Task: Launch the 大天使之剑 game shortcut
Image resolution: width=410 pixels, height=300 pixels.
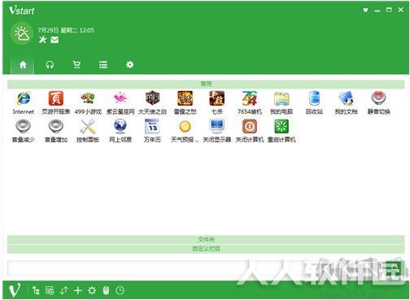Action: coord(152,98)
